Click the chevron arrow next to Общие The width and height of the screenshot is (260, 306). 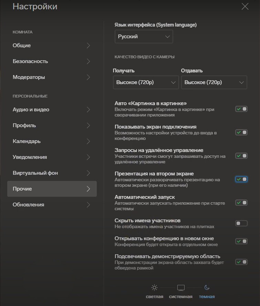coord(89,45)
